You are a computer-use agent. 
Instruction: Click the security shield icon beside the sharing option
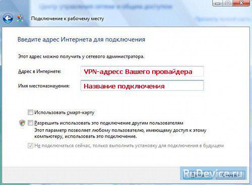tap(22, 123)
